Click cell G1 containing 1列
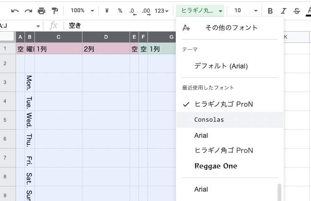 point(162,49)
